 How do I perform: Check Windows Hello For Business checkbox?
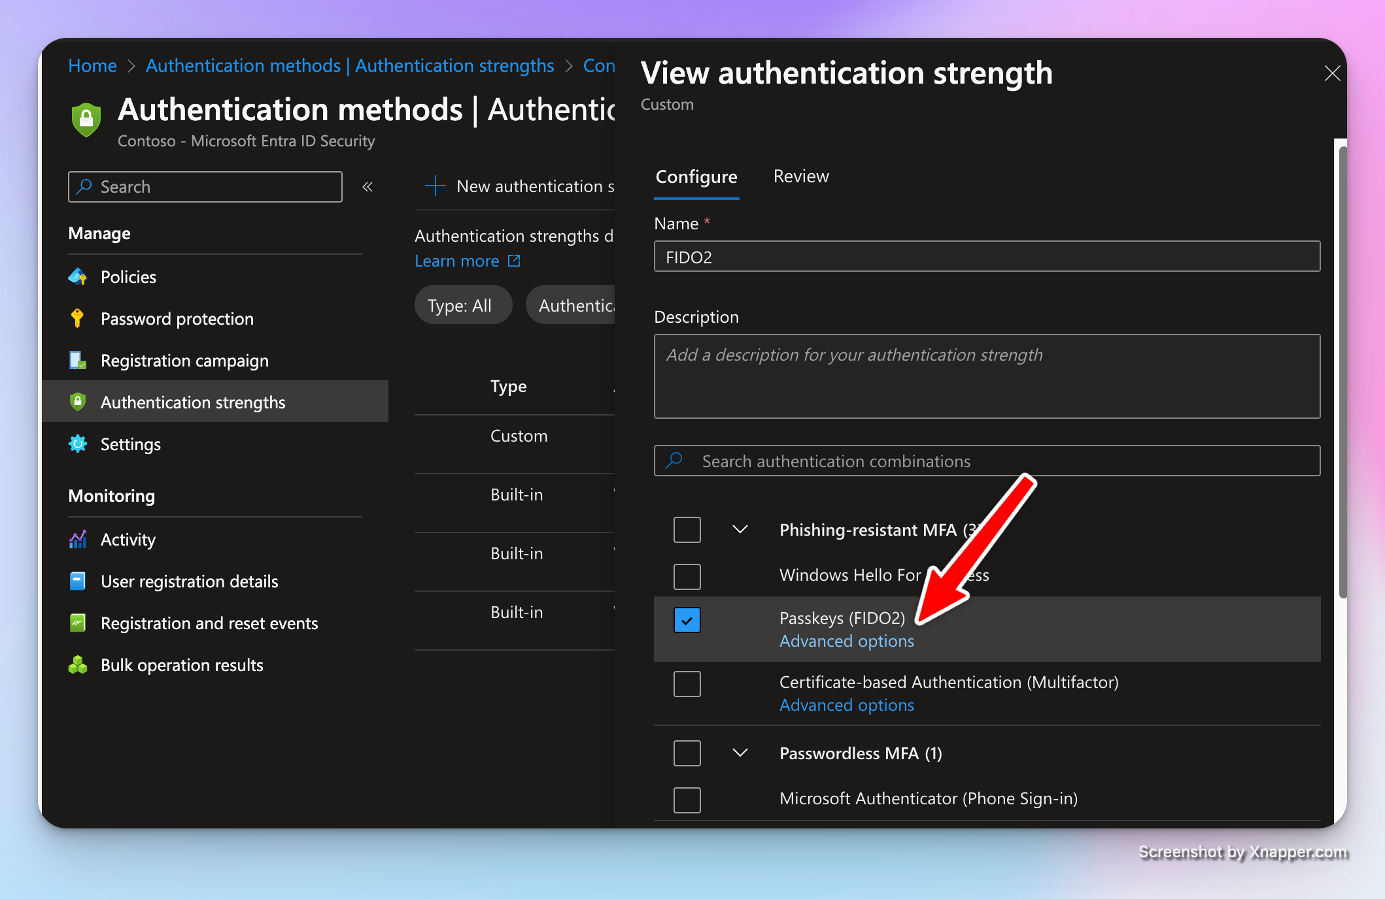point(687,576)
